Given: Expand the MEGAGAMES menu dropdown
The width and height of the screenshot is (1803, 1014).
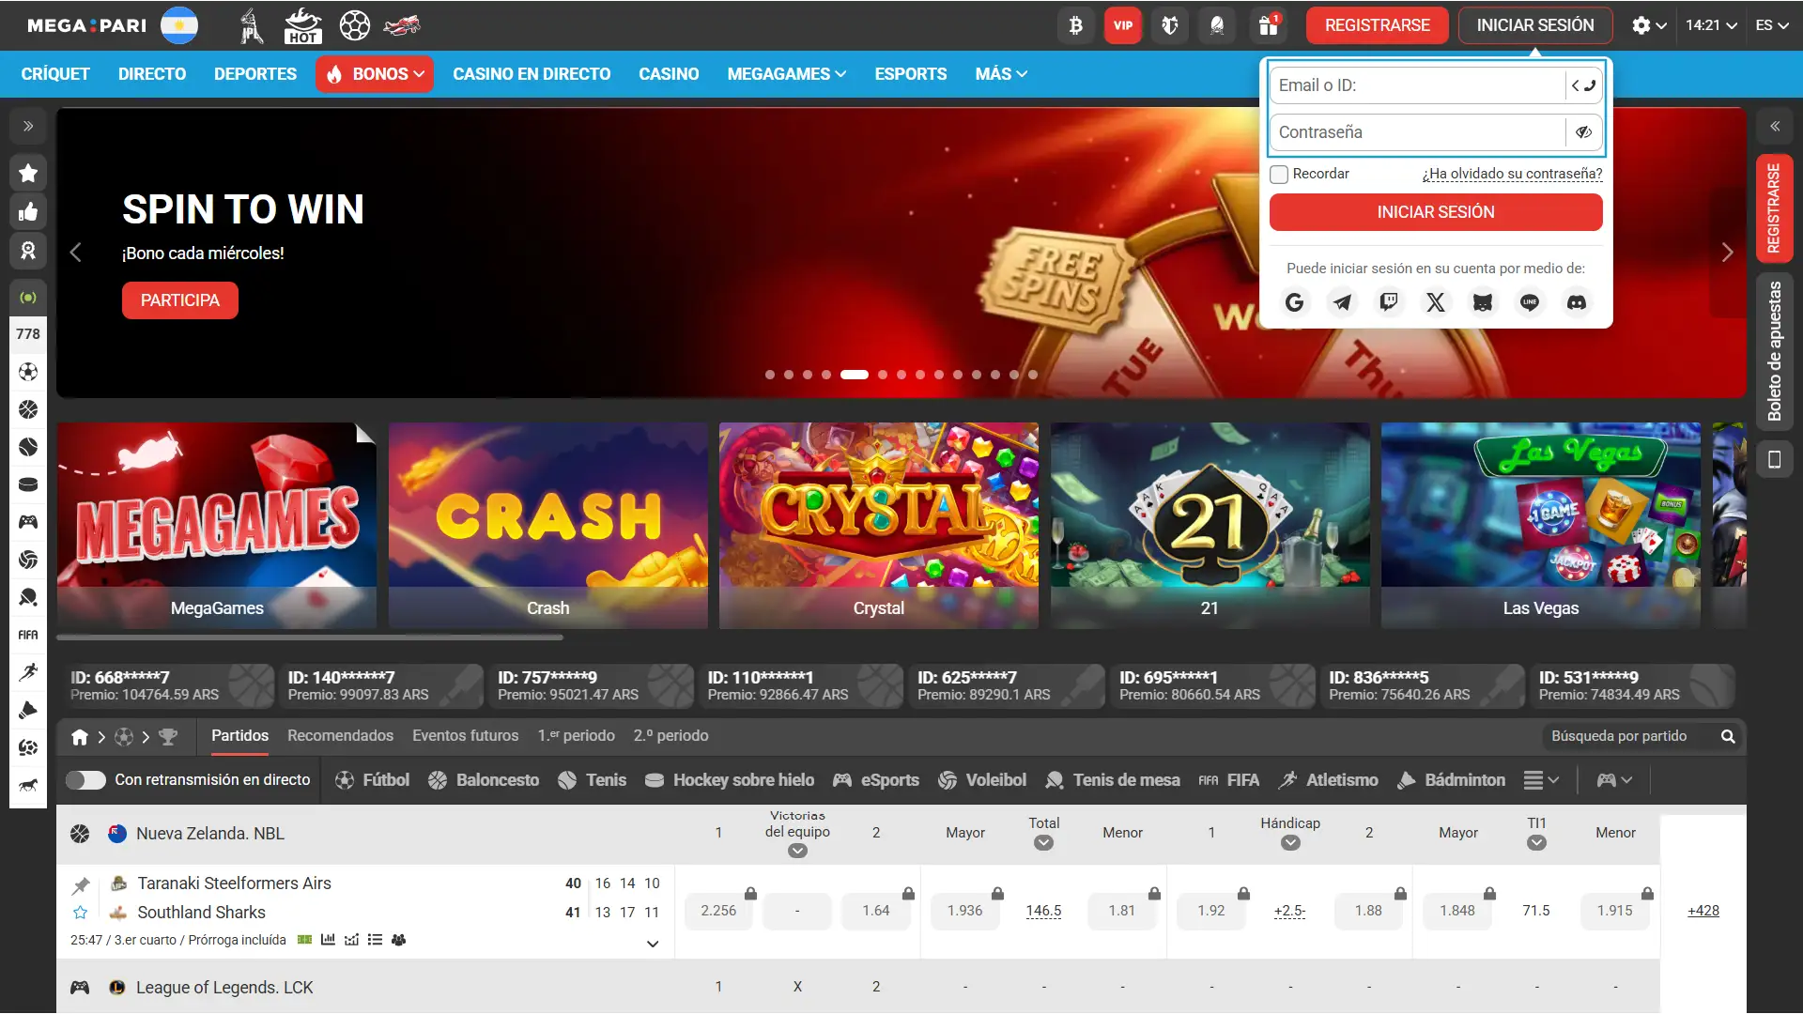Looking at the screenshot, I should click(x=787, y=74).
